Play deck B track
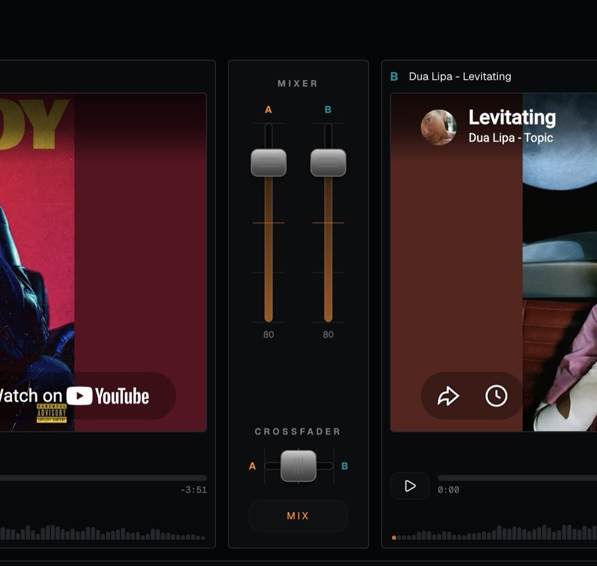Image resolution: width=597 pixels, height=566 pixels. [x=410, y=485]
